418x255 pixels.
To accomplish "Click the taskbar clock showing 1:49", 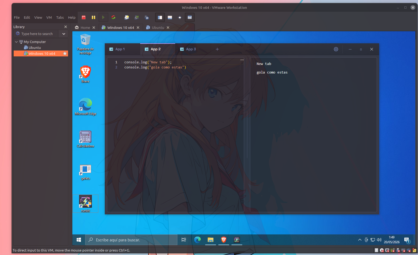I will click(391, 240).
